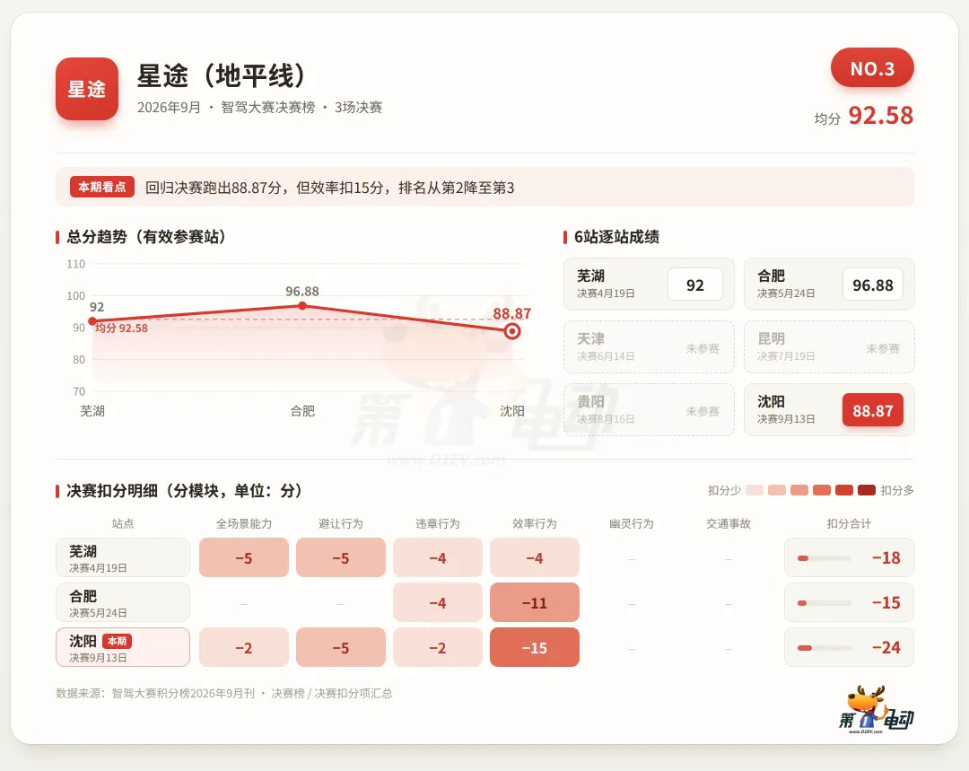969x771 pixels.
Task: Click the 昆明 未参赛 station card
Action: coord(829,346)
